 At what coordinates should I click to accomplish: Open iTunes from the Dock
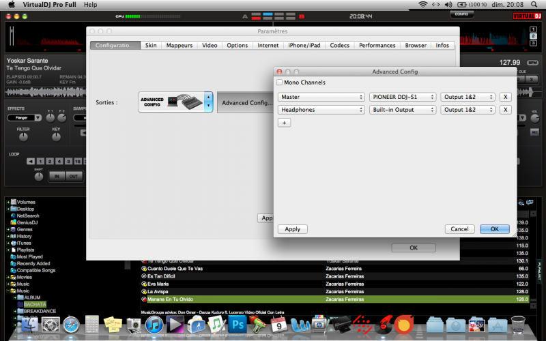pyautogui.click(x=154, y=325)
